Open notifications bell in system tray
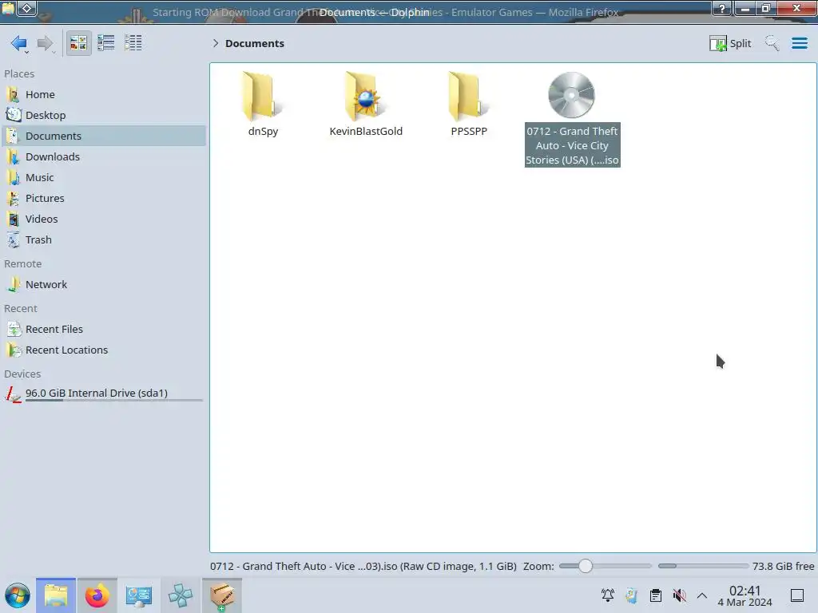Viewport: 818px width, 613px height. click(x=608, y=595)
